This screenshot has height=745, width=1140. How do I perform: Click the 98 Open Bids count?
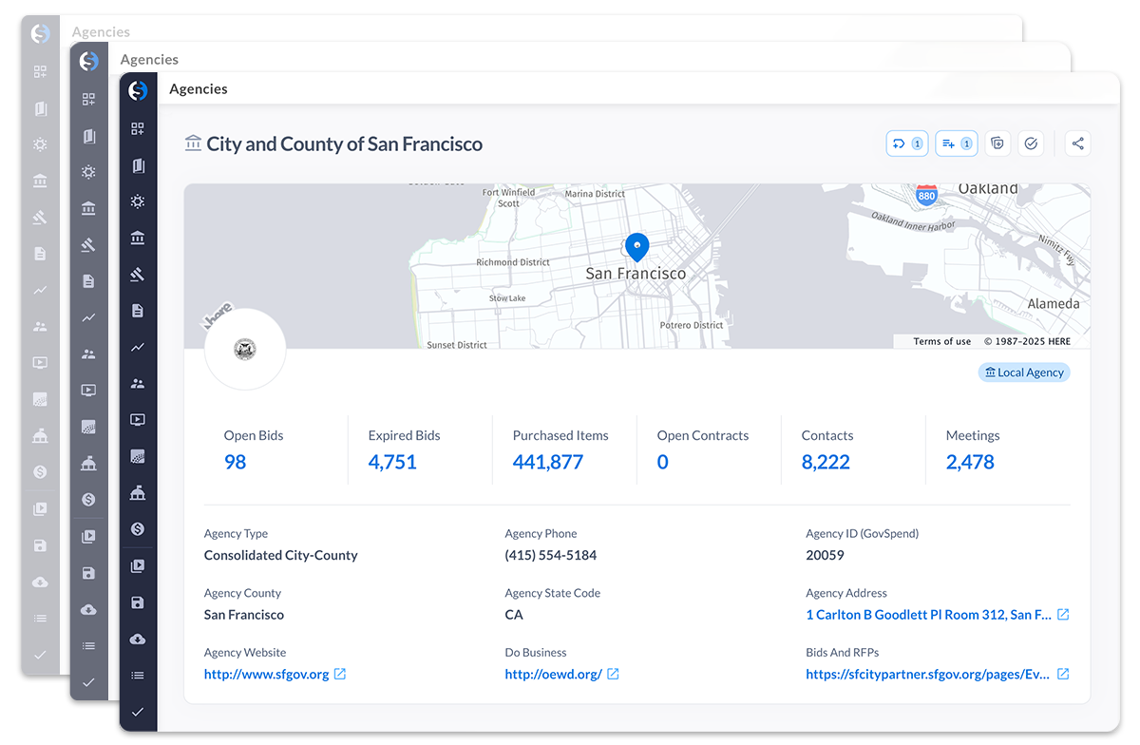pyautogui.click(x=235, y=462)
